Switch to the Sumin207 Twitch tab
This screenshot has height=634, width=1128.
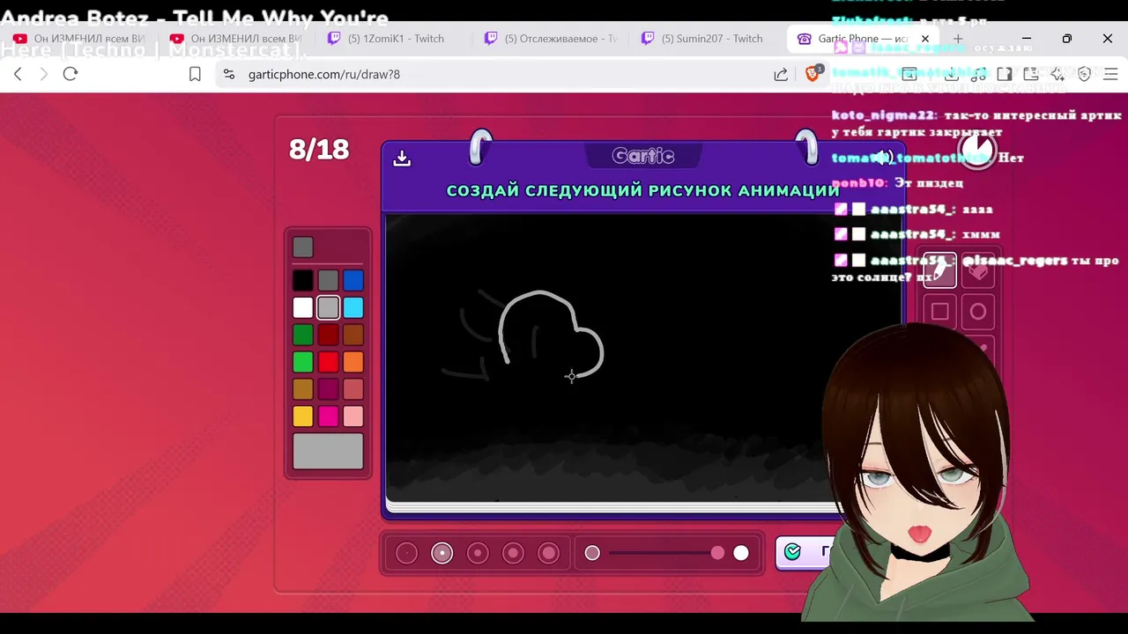(707, 39)
